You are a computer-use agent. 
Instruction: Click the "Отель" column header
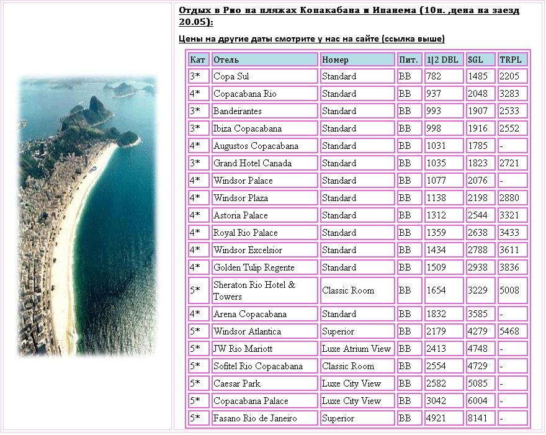[x=265, y=60]
